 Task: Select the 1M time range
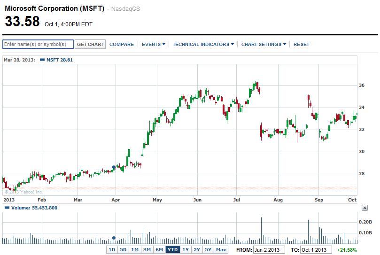tap(135, 250)
